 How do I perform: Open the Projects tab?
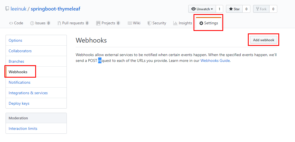click(108, 23)
